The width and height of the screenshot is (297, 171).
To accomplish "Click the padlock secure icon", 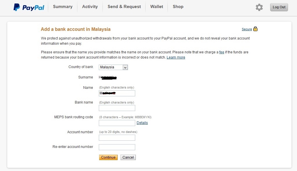I will pos(255,29).
